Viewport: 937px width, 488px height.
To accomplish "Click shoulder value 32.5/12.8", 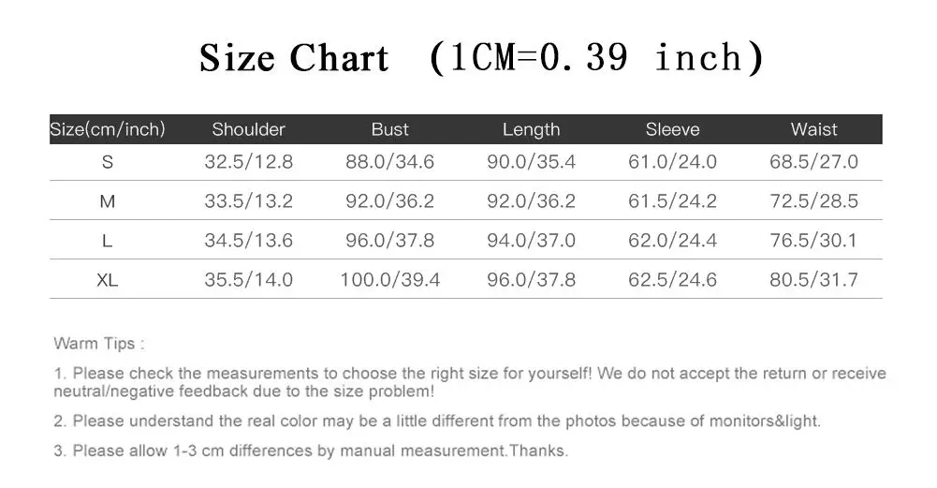I will (x=248, y=162).
